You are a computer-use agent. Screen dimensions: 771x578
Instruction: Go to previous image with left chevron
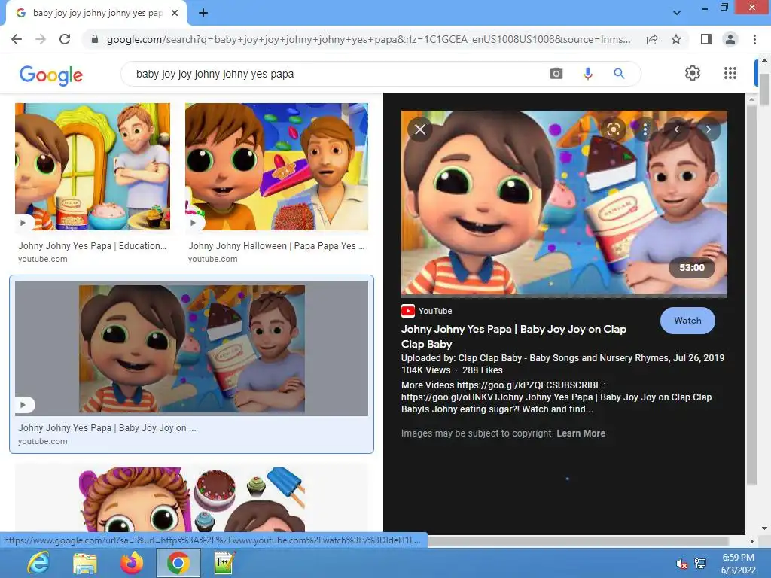coord(677,129)
